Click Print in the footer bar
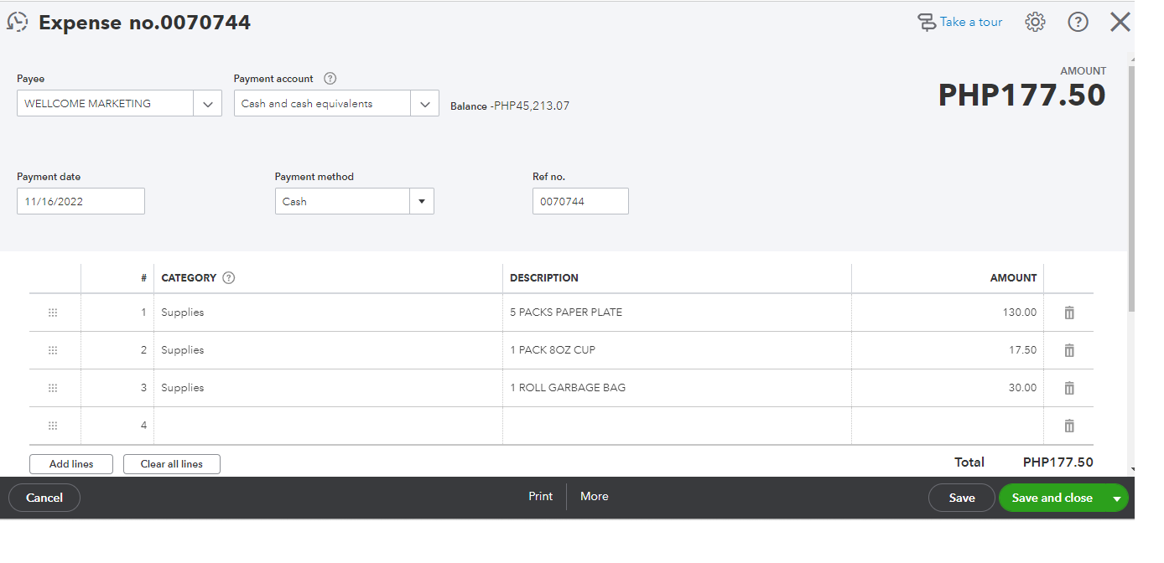Screen dimensions: 1164x563 [540, 497]
